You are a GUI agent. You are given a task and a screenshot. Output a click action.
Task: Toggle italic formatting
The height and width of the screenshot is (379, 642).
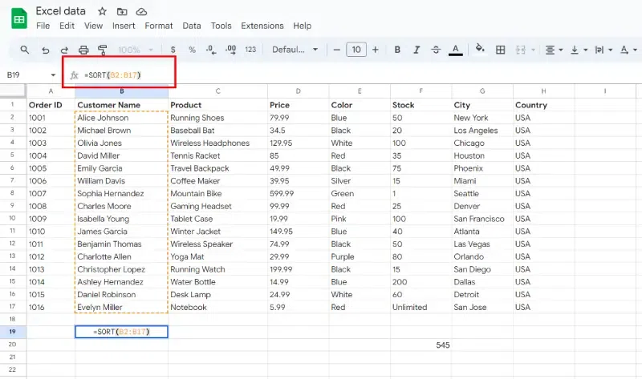click(416, 50)
